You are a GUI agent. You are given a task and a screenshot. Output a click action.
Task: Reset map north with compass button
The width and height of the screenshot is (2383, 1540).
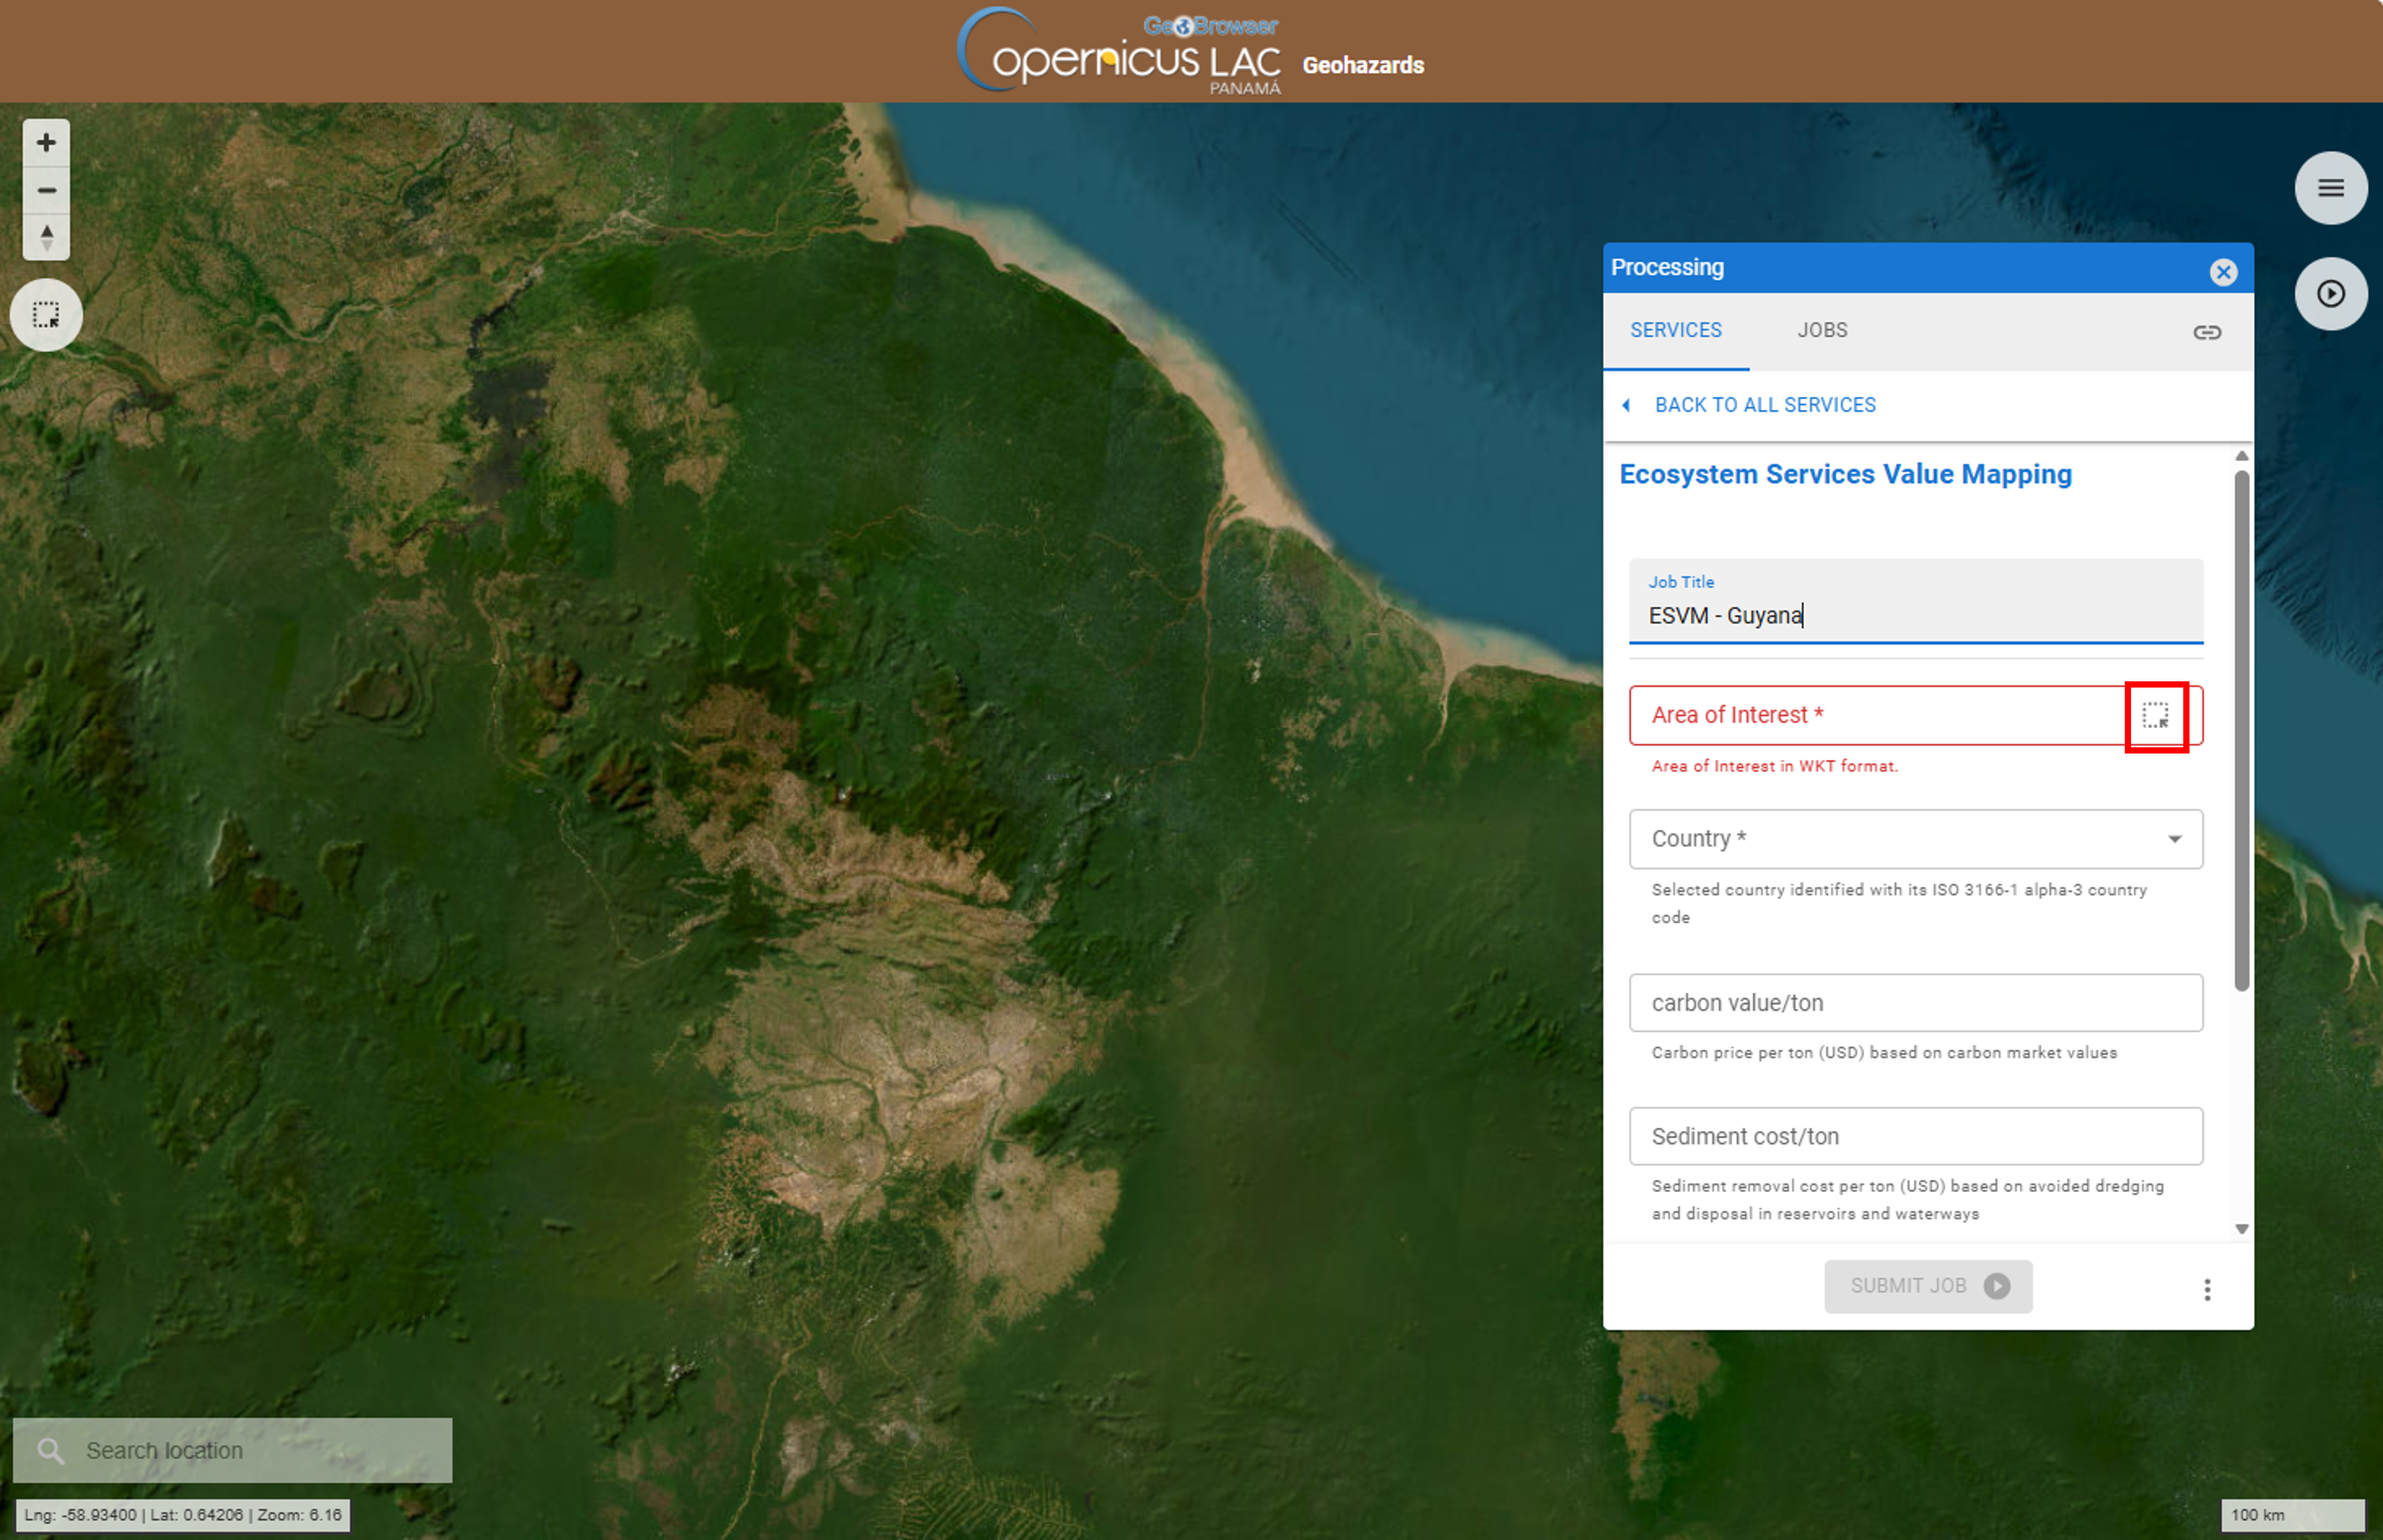coord(46,237)
